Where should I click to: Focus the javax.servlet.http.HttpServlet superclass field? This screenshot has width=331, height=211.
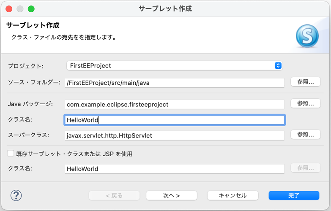point(175,135)
